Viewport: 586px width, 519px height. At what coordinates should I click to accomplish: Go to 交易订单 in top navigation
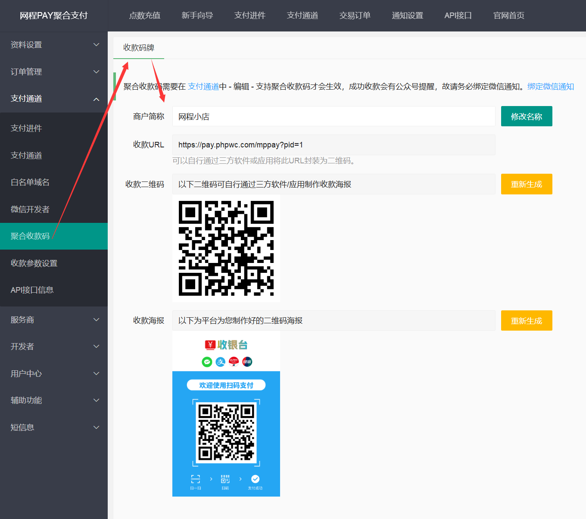click(x=355, y=16)
